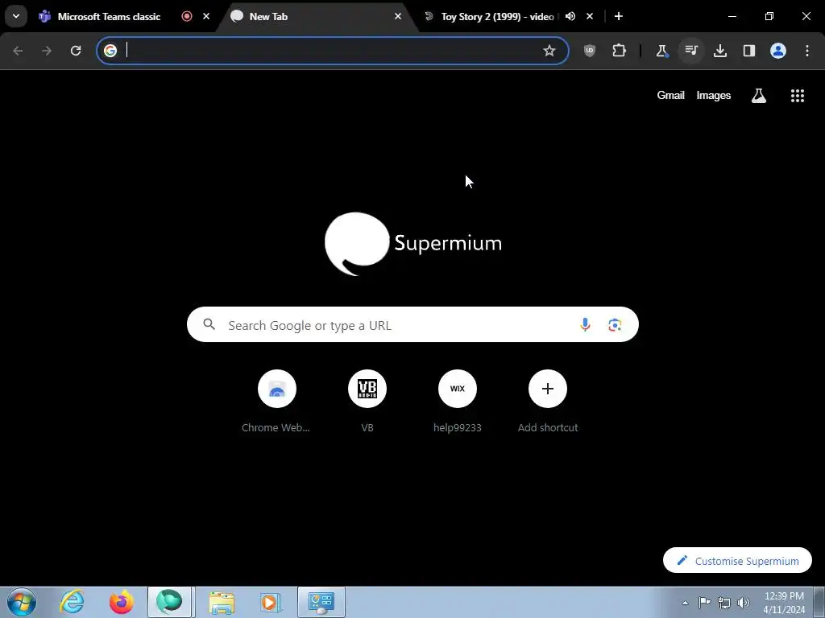Close the Toy Story 2 tab
Viewport: 825px width, 618px height.
click(x=590, y=16)
